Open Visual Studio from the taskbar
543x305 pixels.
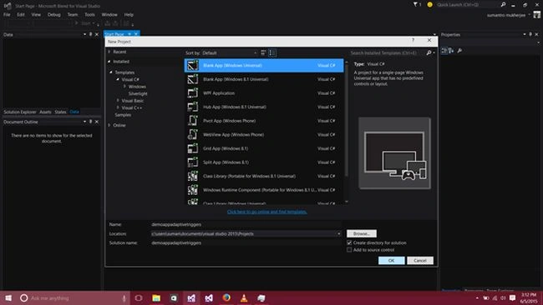click(209, 297)
